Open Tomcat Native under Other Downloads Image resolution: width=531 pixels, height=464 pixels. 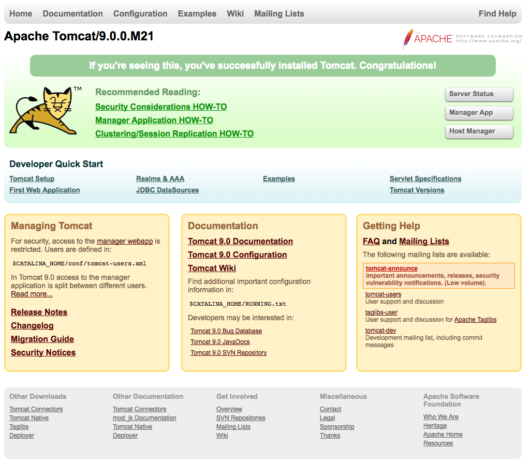[x=29, y=418]
